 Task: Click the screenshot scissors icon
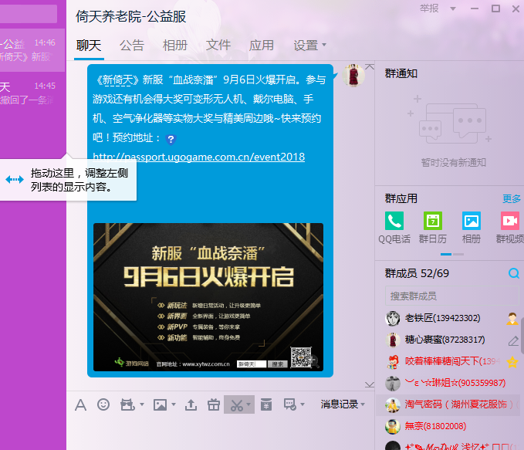pos(237,405)
